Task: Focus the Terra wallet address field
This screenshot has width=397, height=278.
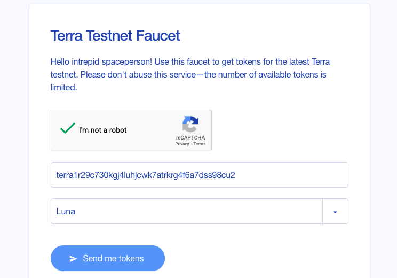Action: click(199, 175)
